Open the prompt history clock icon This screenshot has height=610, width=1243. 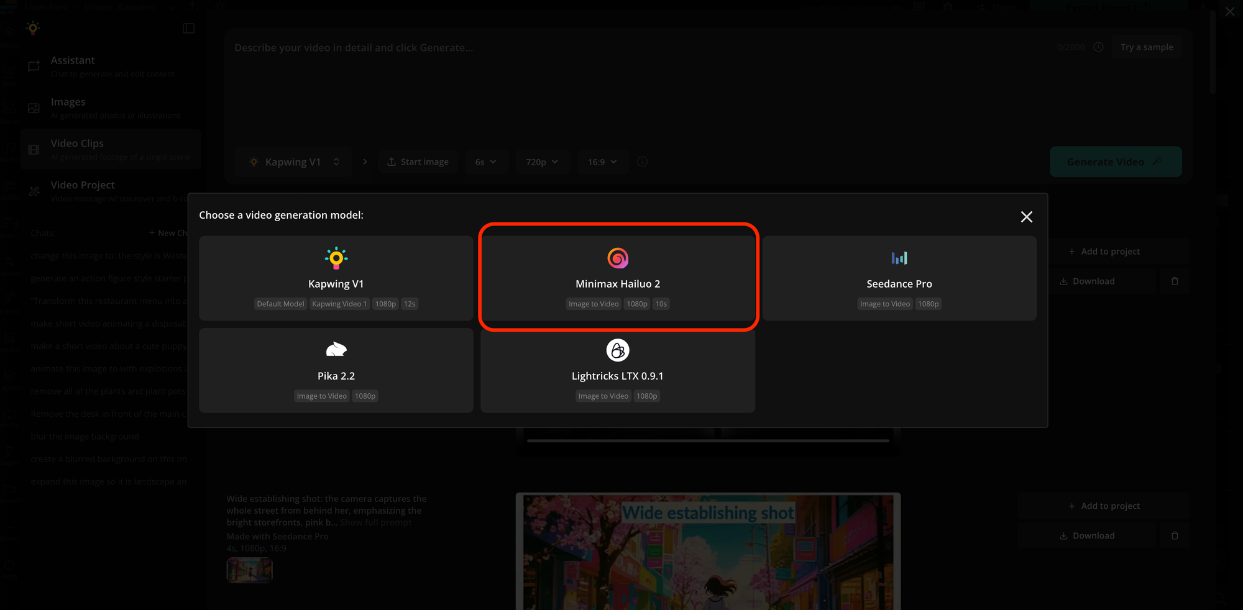point(1098,47)
